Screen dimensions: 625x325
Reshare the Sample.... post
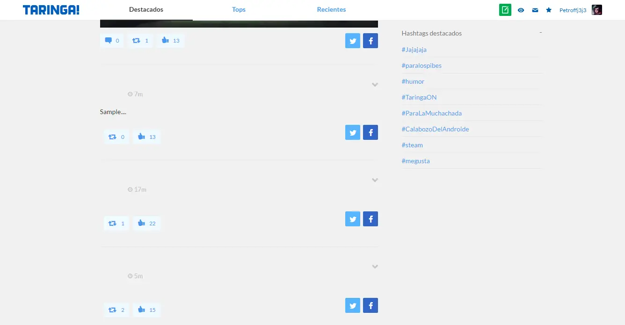(116, 137)
